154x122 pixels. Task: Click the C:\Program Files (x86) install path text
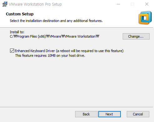pos(54,36)
